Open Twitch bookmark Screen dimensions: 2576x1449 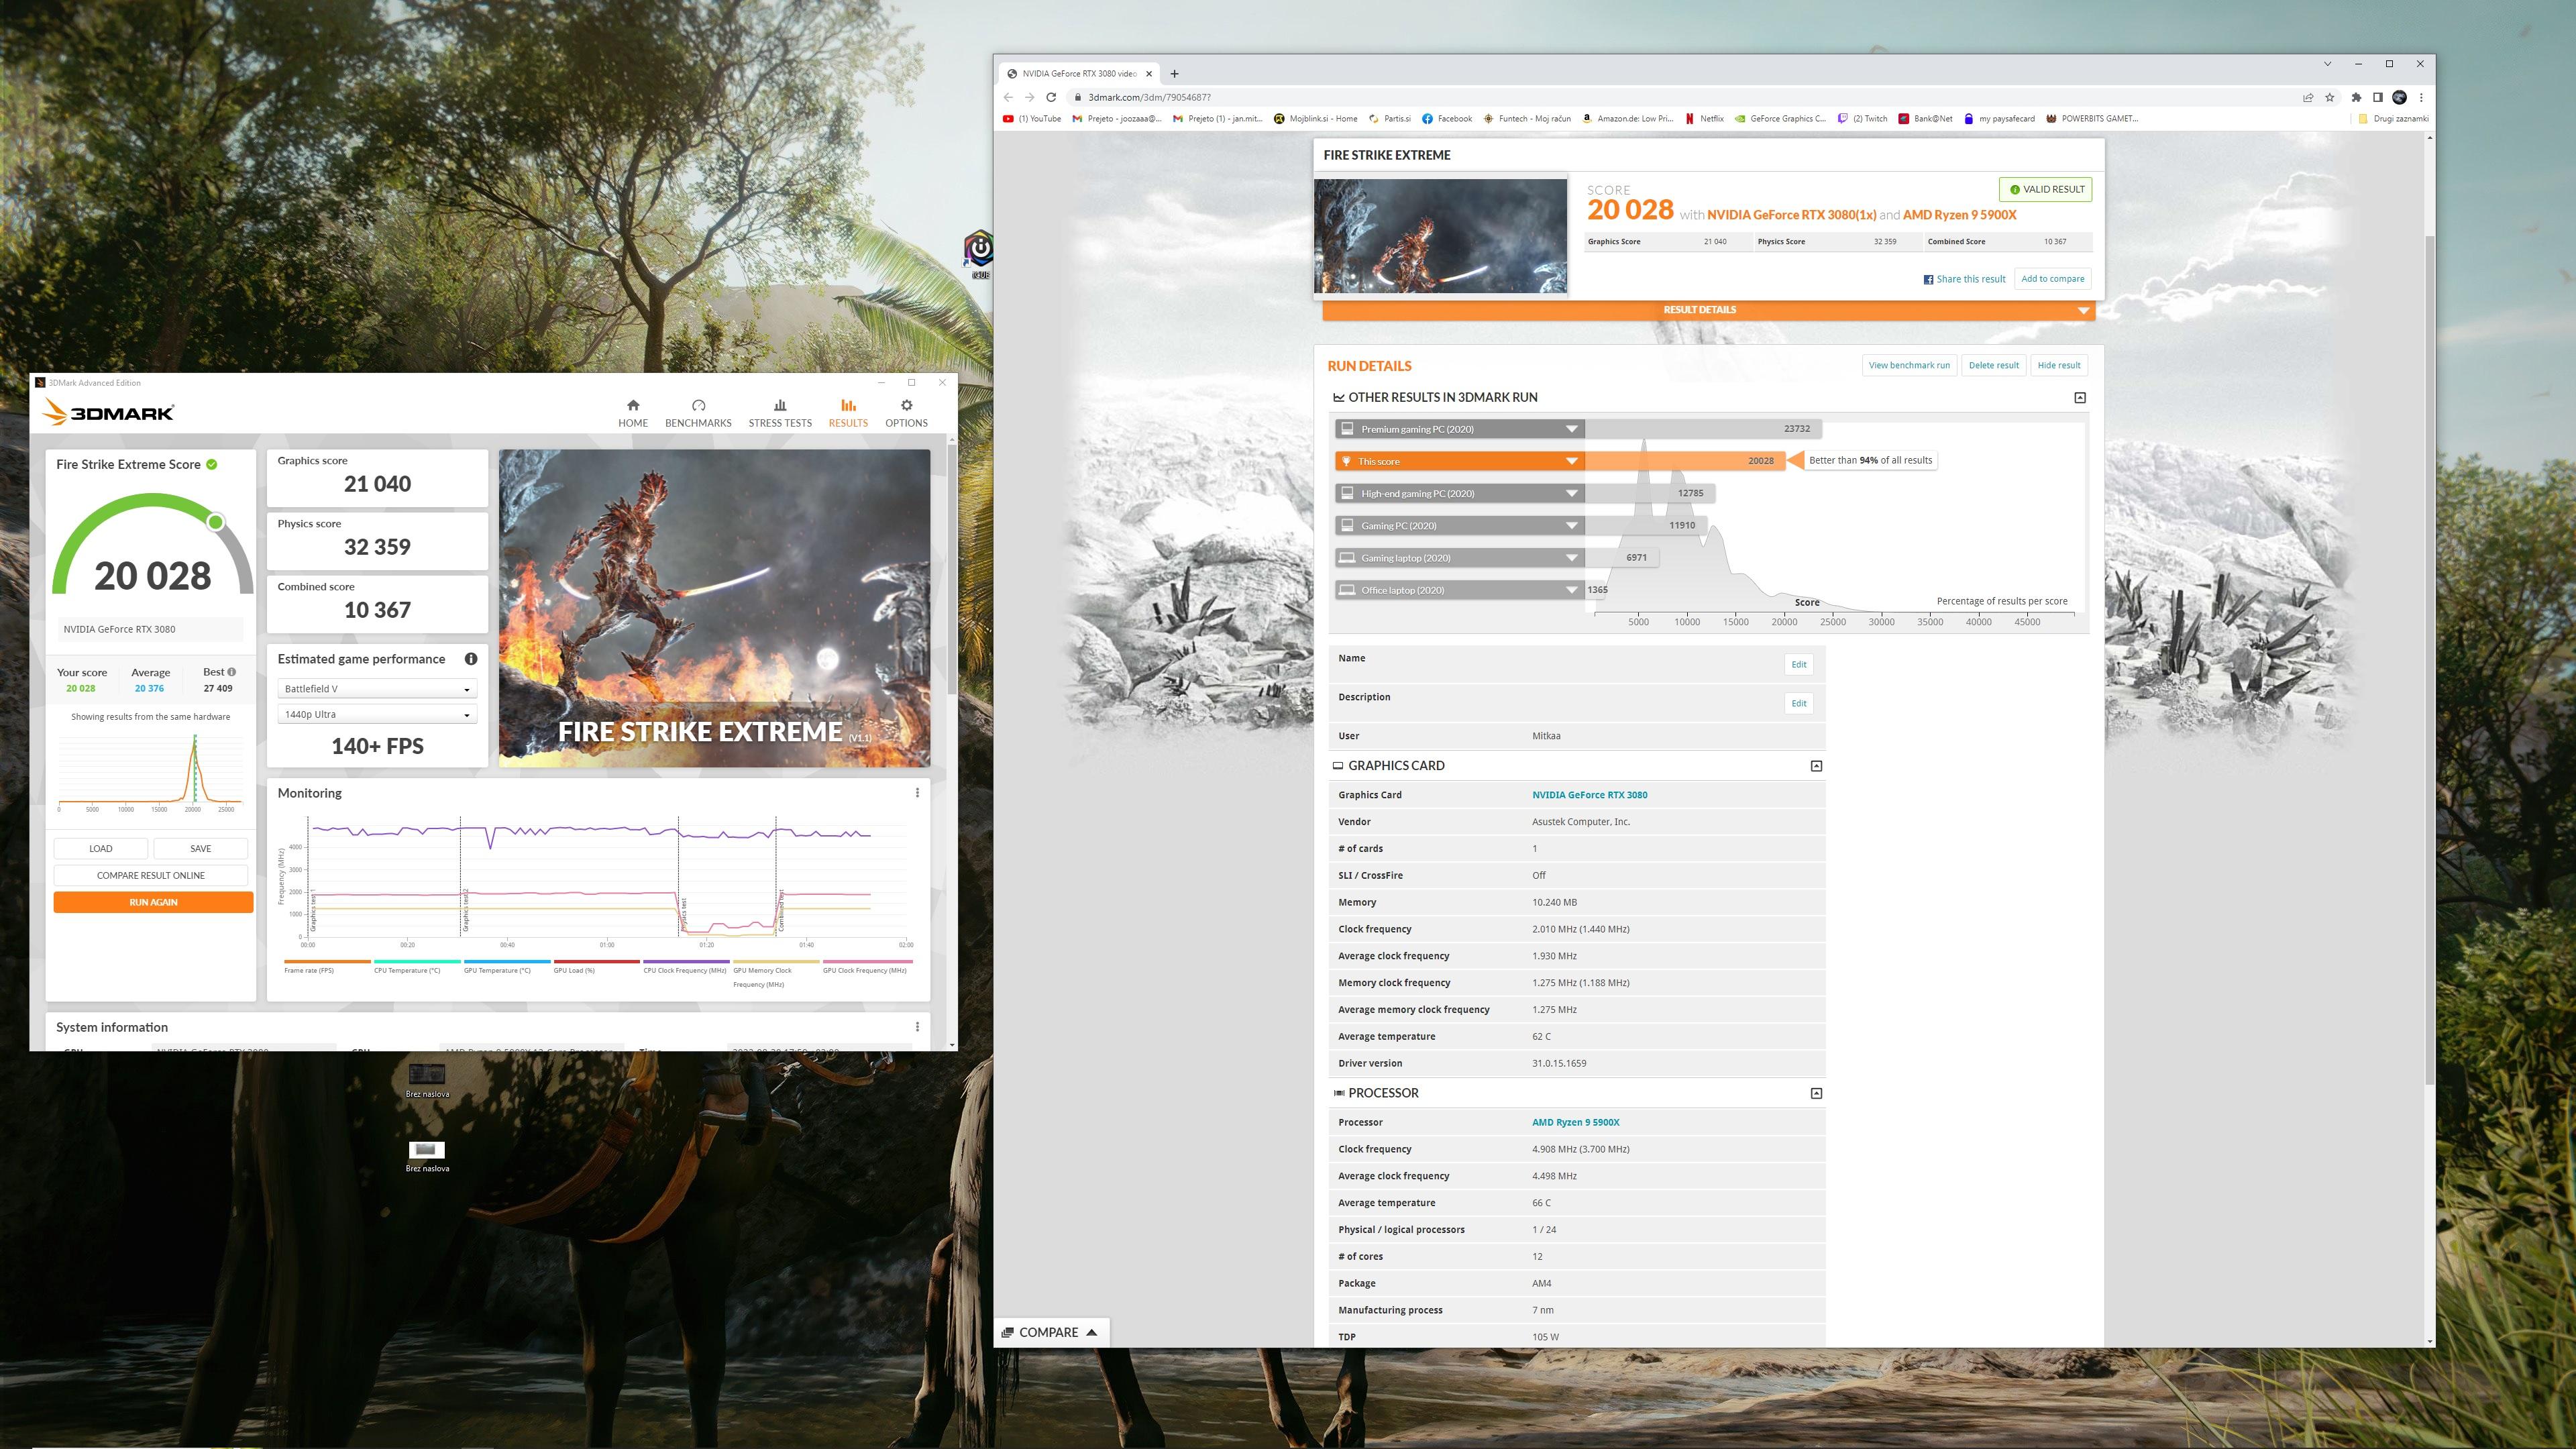1862,118
